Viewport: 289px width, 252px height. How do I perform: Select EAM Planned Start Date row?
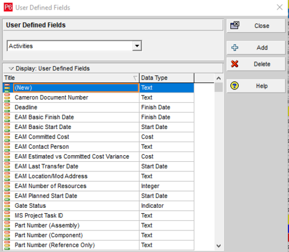tap(99, 196)
